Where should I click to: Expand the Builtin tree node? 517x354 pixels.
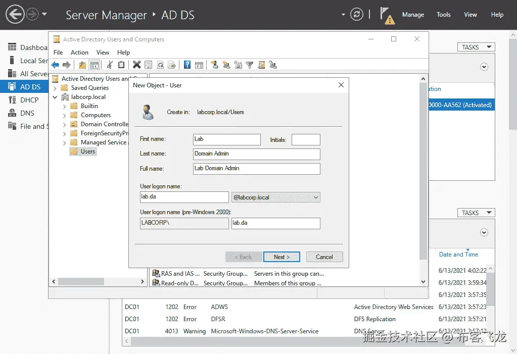[x=65, y=106]
